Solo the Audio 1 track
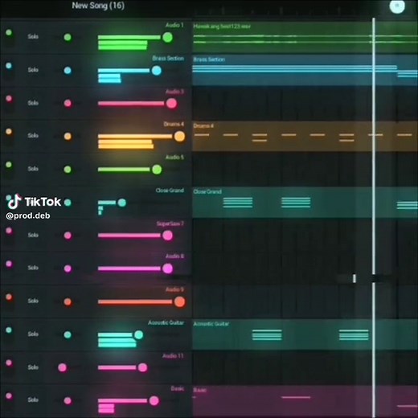This screenshot has width=418, height=418. [x=33, y=36]
